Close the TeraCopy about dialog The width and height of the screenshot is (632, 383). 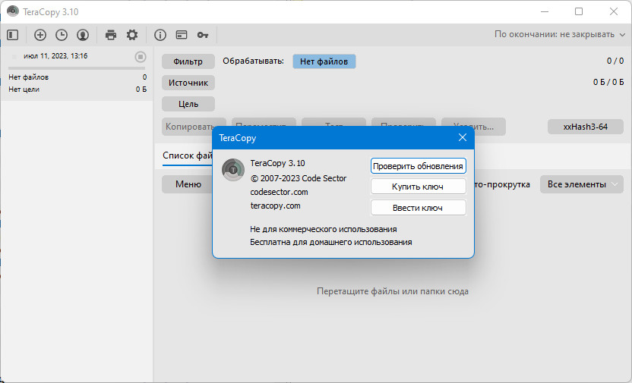(x=463, y=137)
